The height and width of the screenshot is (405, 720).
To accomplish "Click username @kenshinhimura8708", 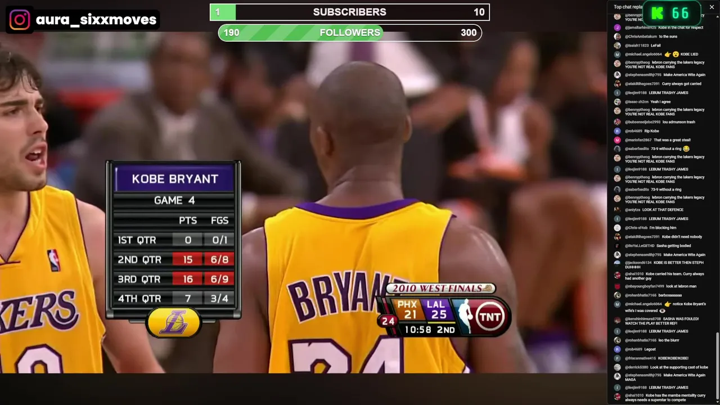I will pyautogui.click(x=642, y=319).
